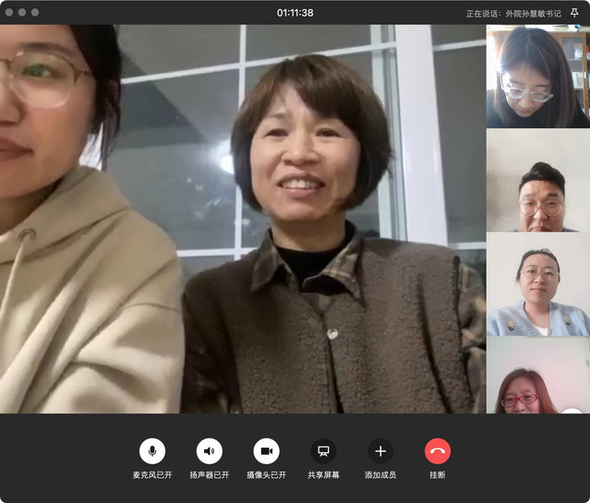This screenshot has height=503, width=590.
Task: Turn off the speaker with the speaker icon
Action: click(x=210, y=450)
